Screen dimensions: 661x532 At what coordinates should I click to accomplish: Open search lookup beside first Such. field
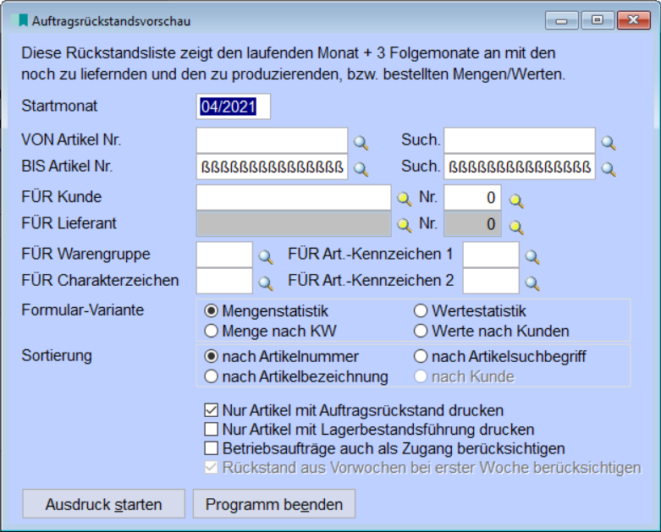pyautogui.click(x=609, y=143)
